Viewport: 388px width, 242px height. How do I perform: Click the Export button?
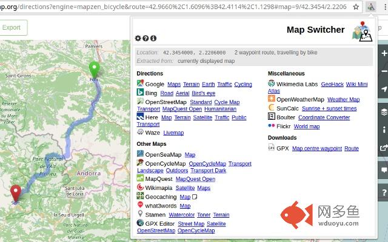click(x=11, y=27)
